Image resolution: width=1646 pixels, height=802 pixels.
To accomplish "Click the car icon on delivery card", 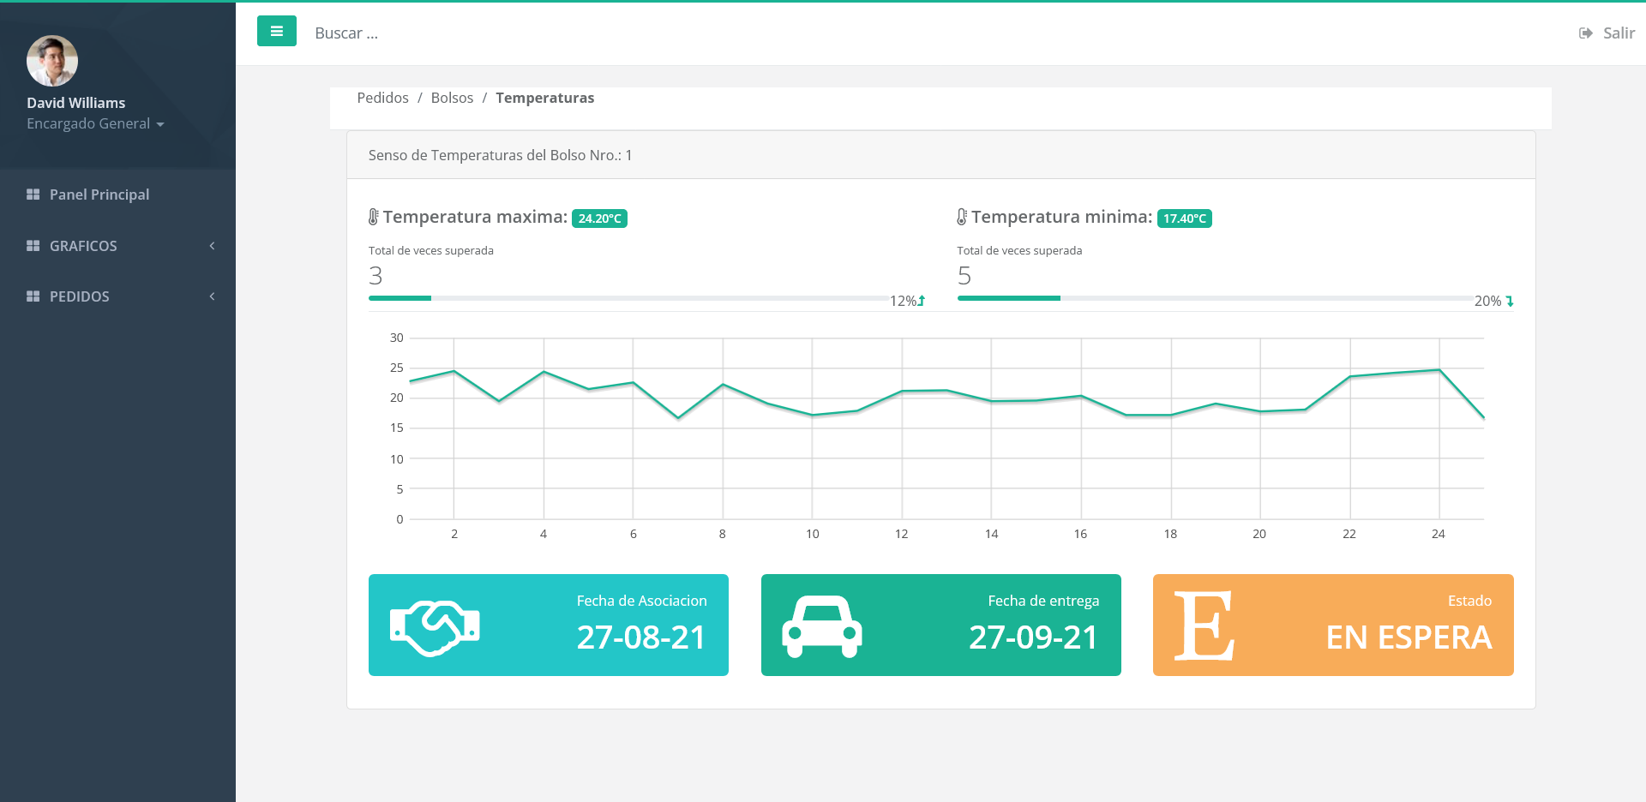I will [x=821, y=626].
